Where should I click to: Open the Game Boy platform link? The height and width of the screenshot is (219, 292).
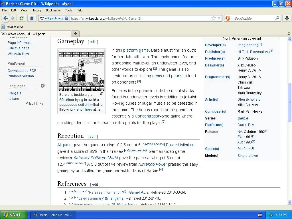(246, 125)
